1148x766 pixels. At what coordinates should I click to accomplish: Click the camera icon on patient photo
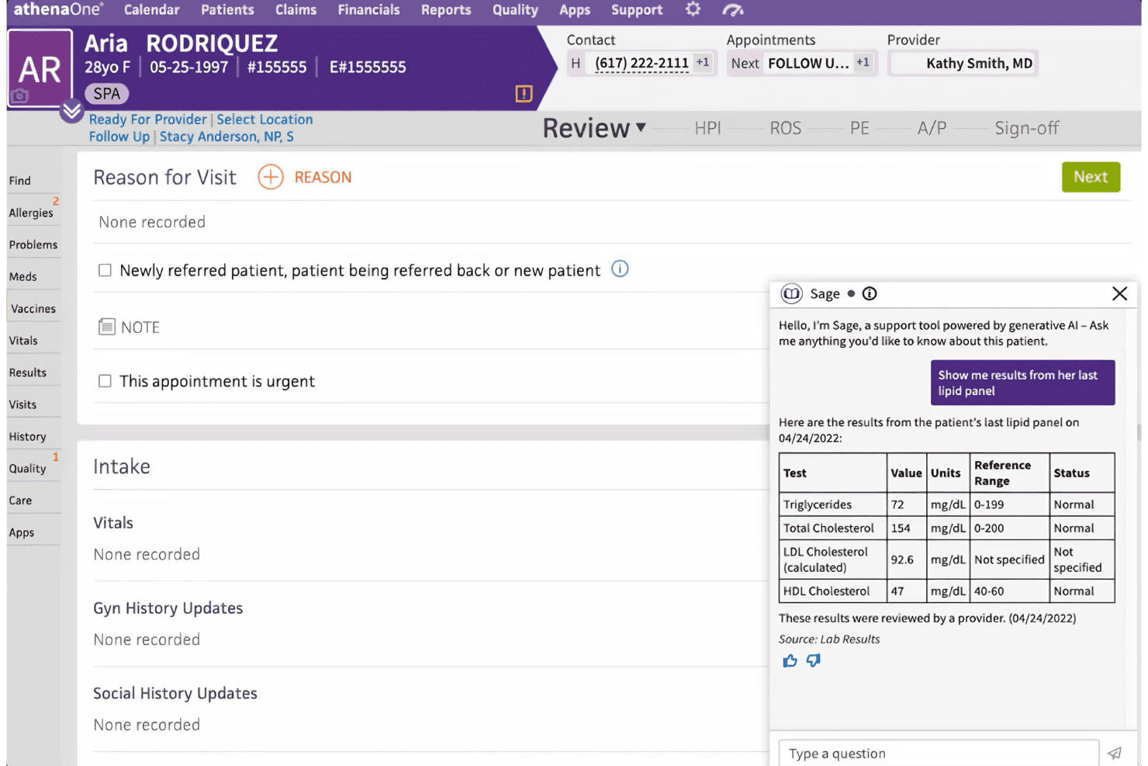[x=20, y=96]
